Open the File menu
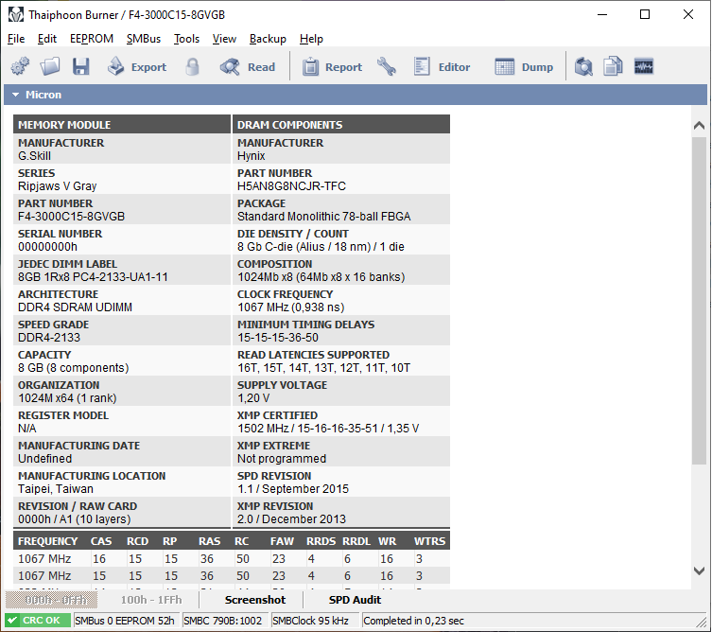 point(16,39)
